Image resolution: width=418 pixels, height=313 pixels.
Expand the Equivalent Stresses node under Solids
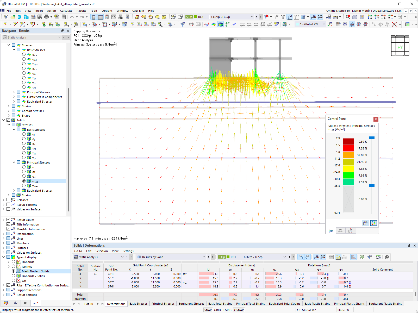[14, 190]
